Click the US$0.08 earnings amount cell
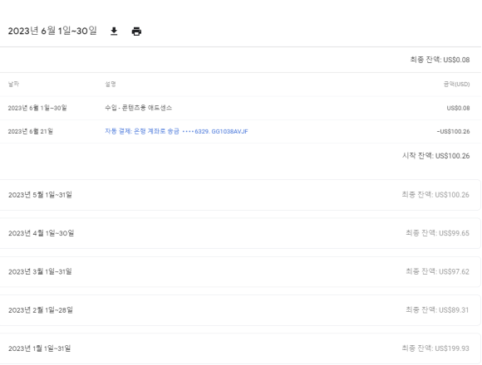The height and width of the screenshot is (365, 482). [458, 108]
